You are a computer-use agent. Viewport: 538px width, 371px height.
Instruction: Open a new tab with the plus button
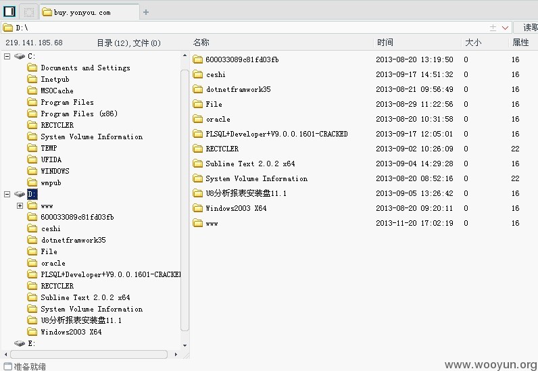(x=146, y=12)
